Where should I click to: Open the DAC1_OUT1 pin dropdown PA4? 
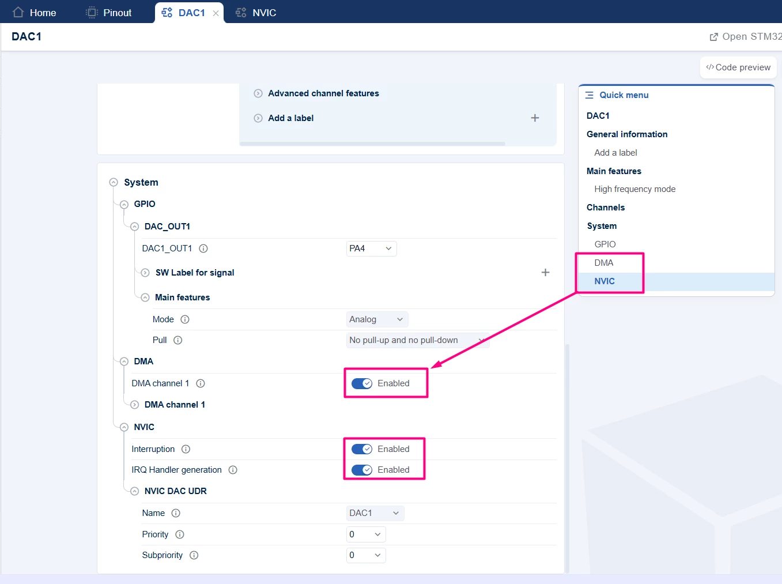[372, 248]
